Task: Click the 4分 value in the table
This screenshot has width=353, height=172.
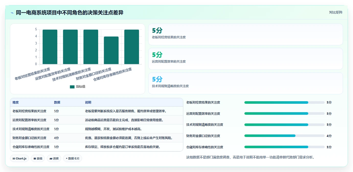Action: pos(56,138)
